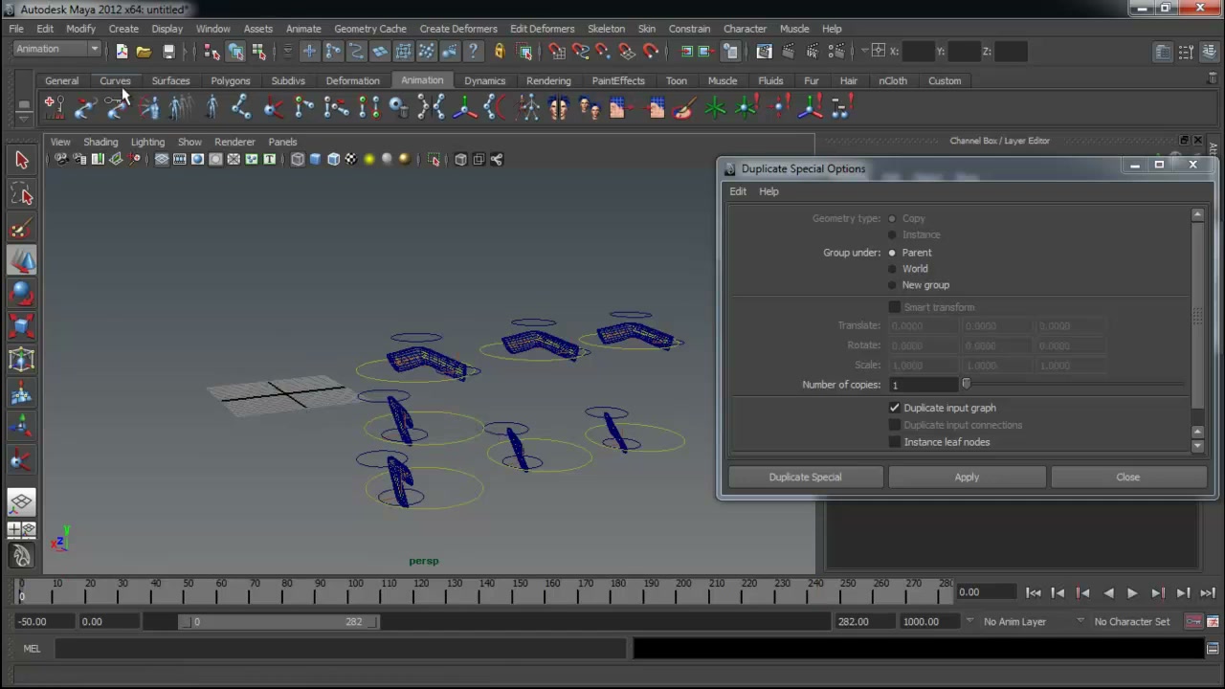Switch to the Rendering shelf tab

coord(548,81)
